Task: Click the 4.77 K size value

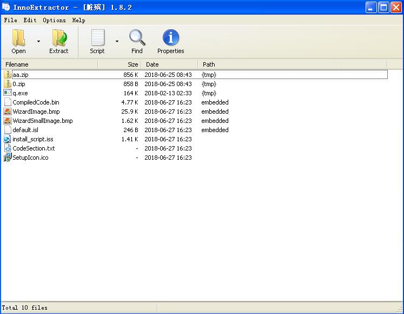Action: (x=130, y=102)
